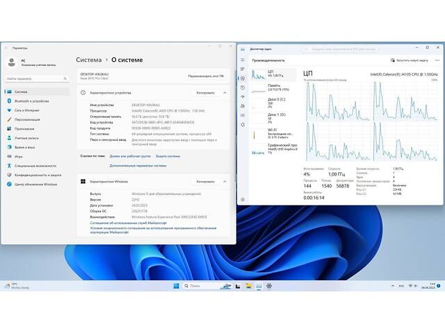Select ЦП entry in performance list
The width and height of the screenshot is (445, 333).
(273, 74)
